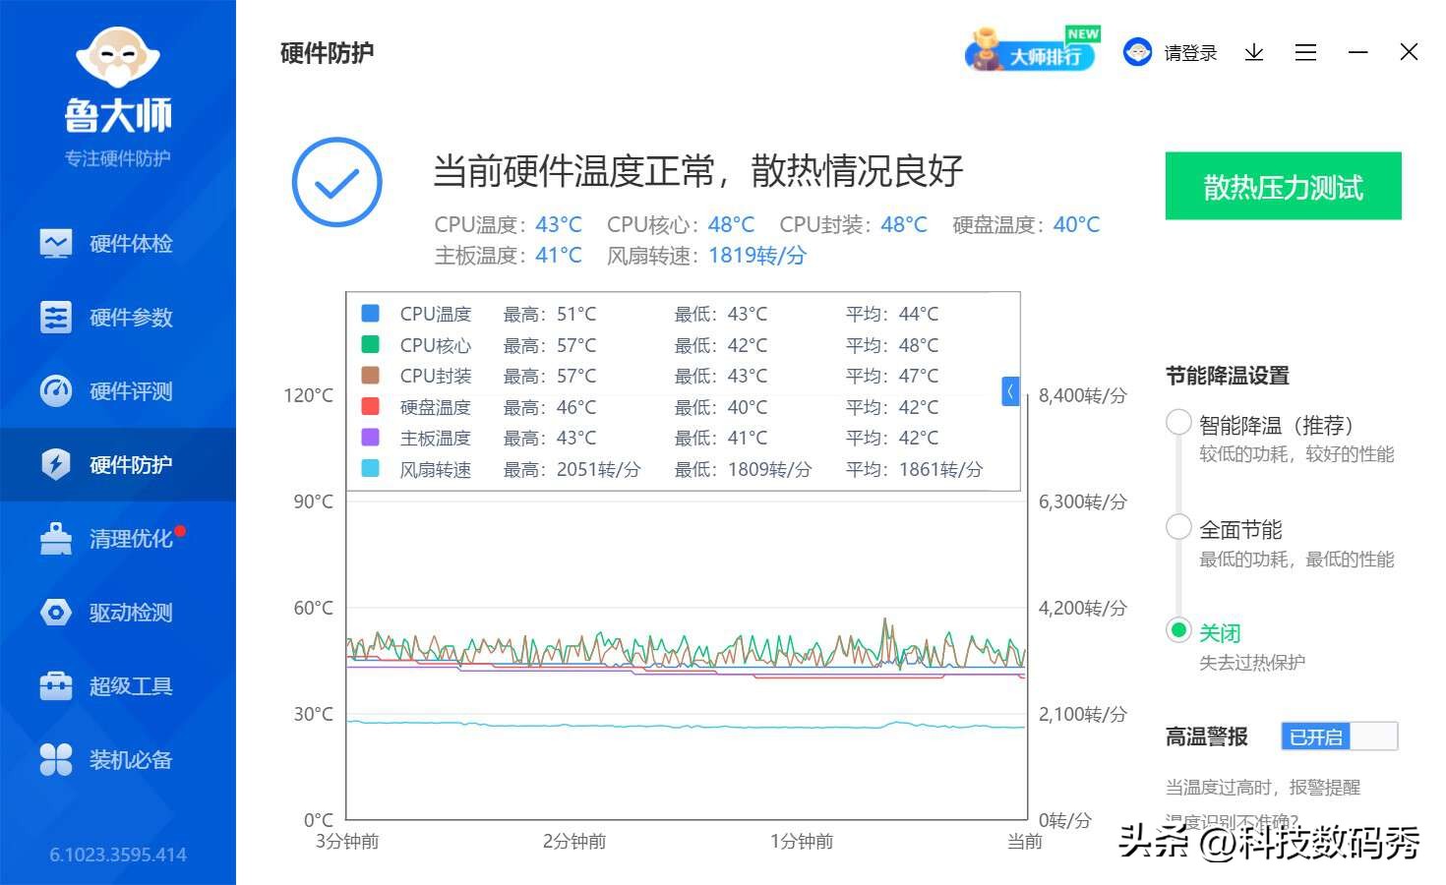Image resolution: width=1446 pixels, height=885 pixels.
Task: Start the 散热压力测试 stress test
Action: click(x=1283, y=186)
